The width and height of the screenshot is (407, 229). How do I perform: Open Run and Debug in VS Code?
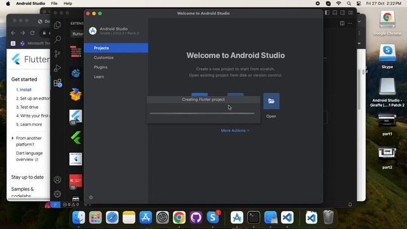coord(57,68)
